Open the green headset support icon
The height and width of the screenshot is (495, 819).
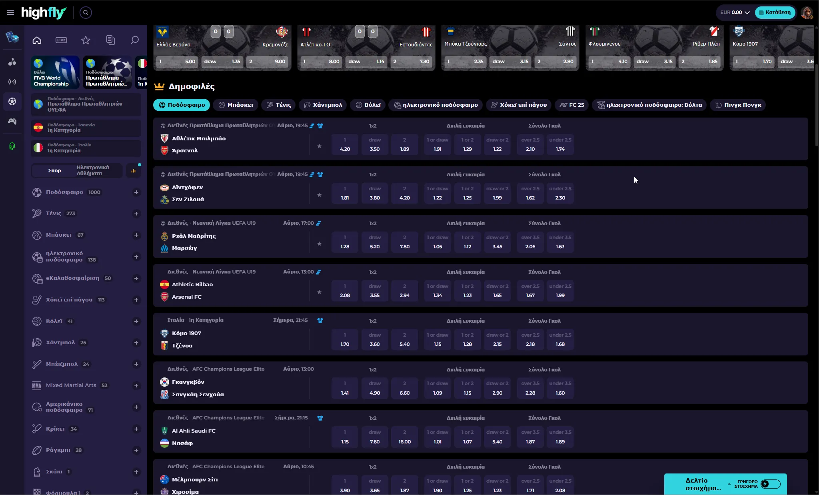(x=12, y=146)
